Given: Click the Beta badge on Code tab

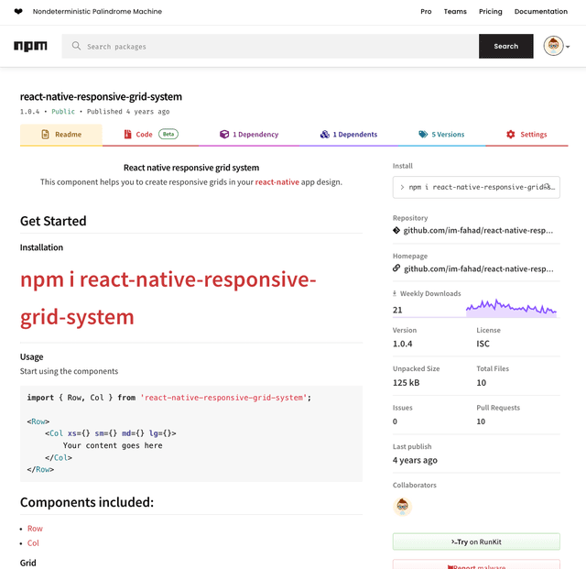Looking at the screenshot, I should tap(168, 134).
